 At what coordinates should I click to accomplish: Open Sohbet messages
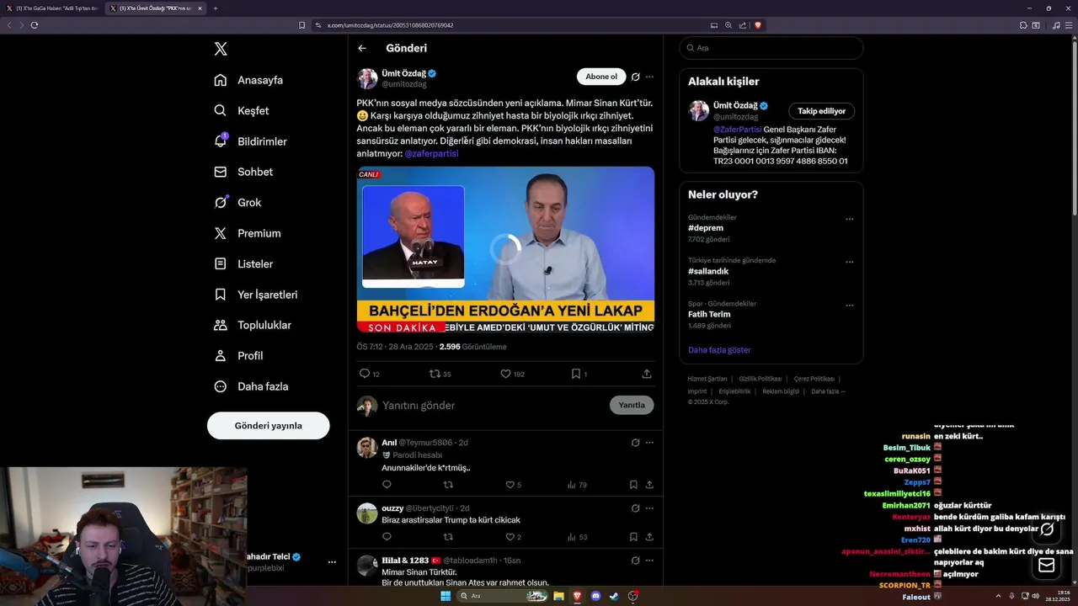243,172
